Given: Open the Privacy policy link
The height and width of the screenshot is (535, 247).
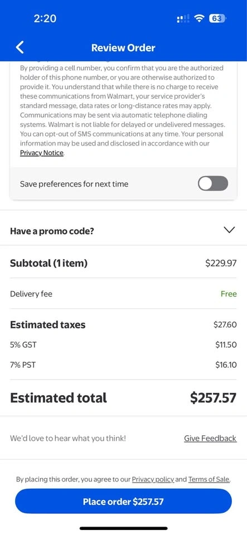Looking at the screenshot, I should coord(153,479).
